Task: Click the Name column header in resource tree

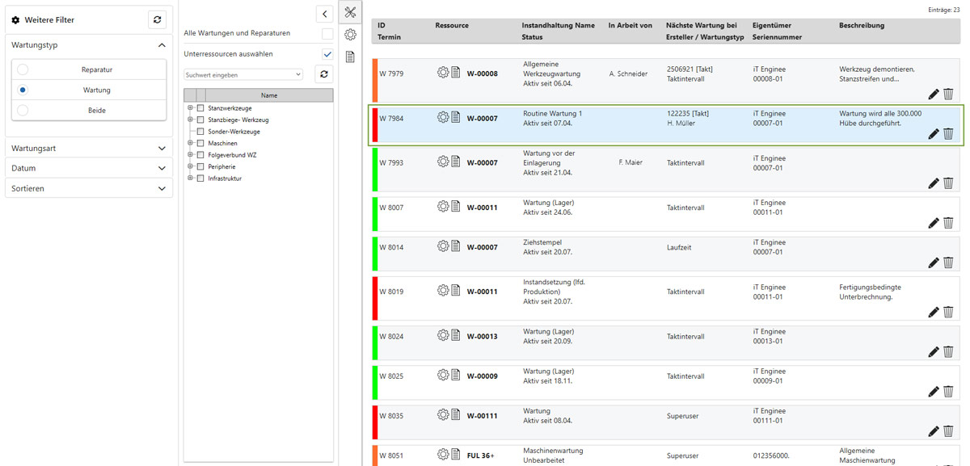Action: [x=269, y=95]
